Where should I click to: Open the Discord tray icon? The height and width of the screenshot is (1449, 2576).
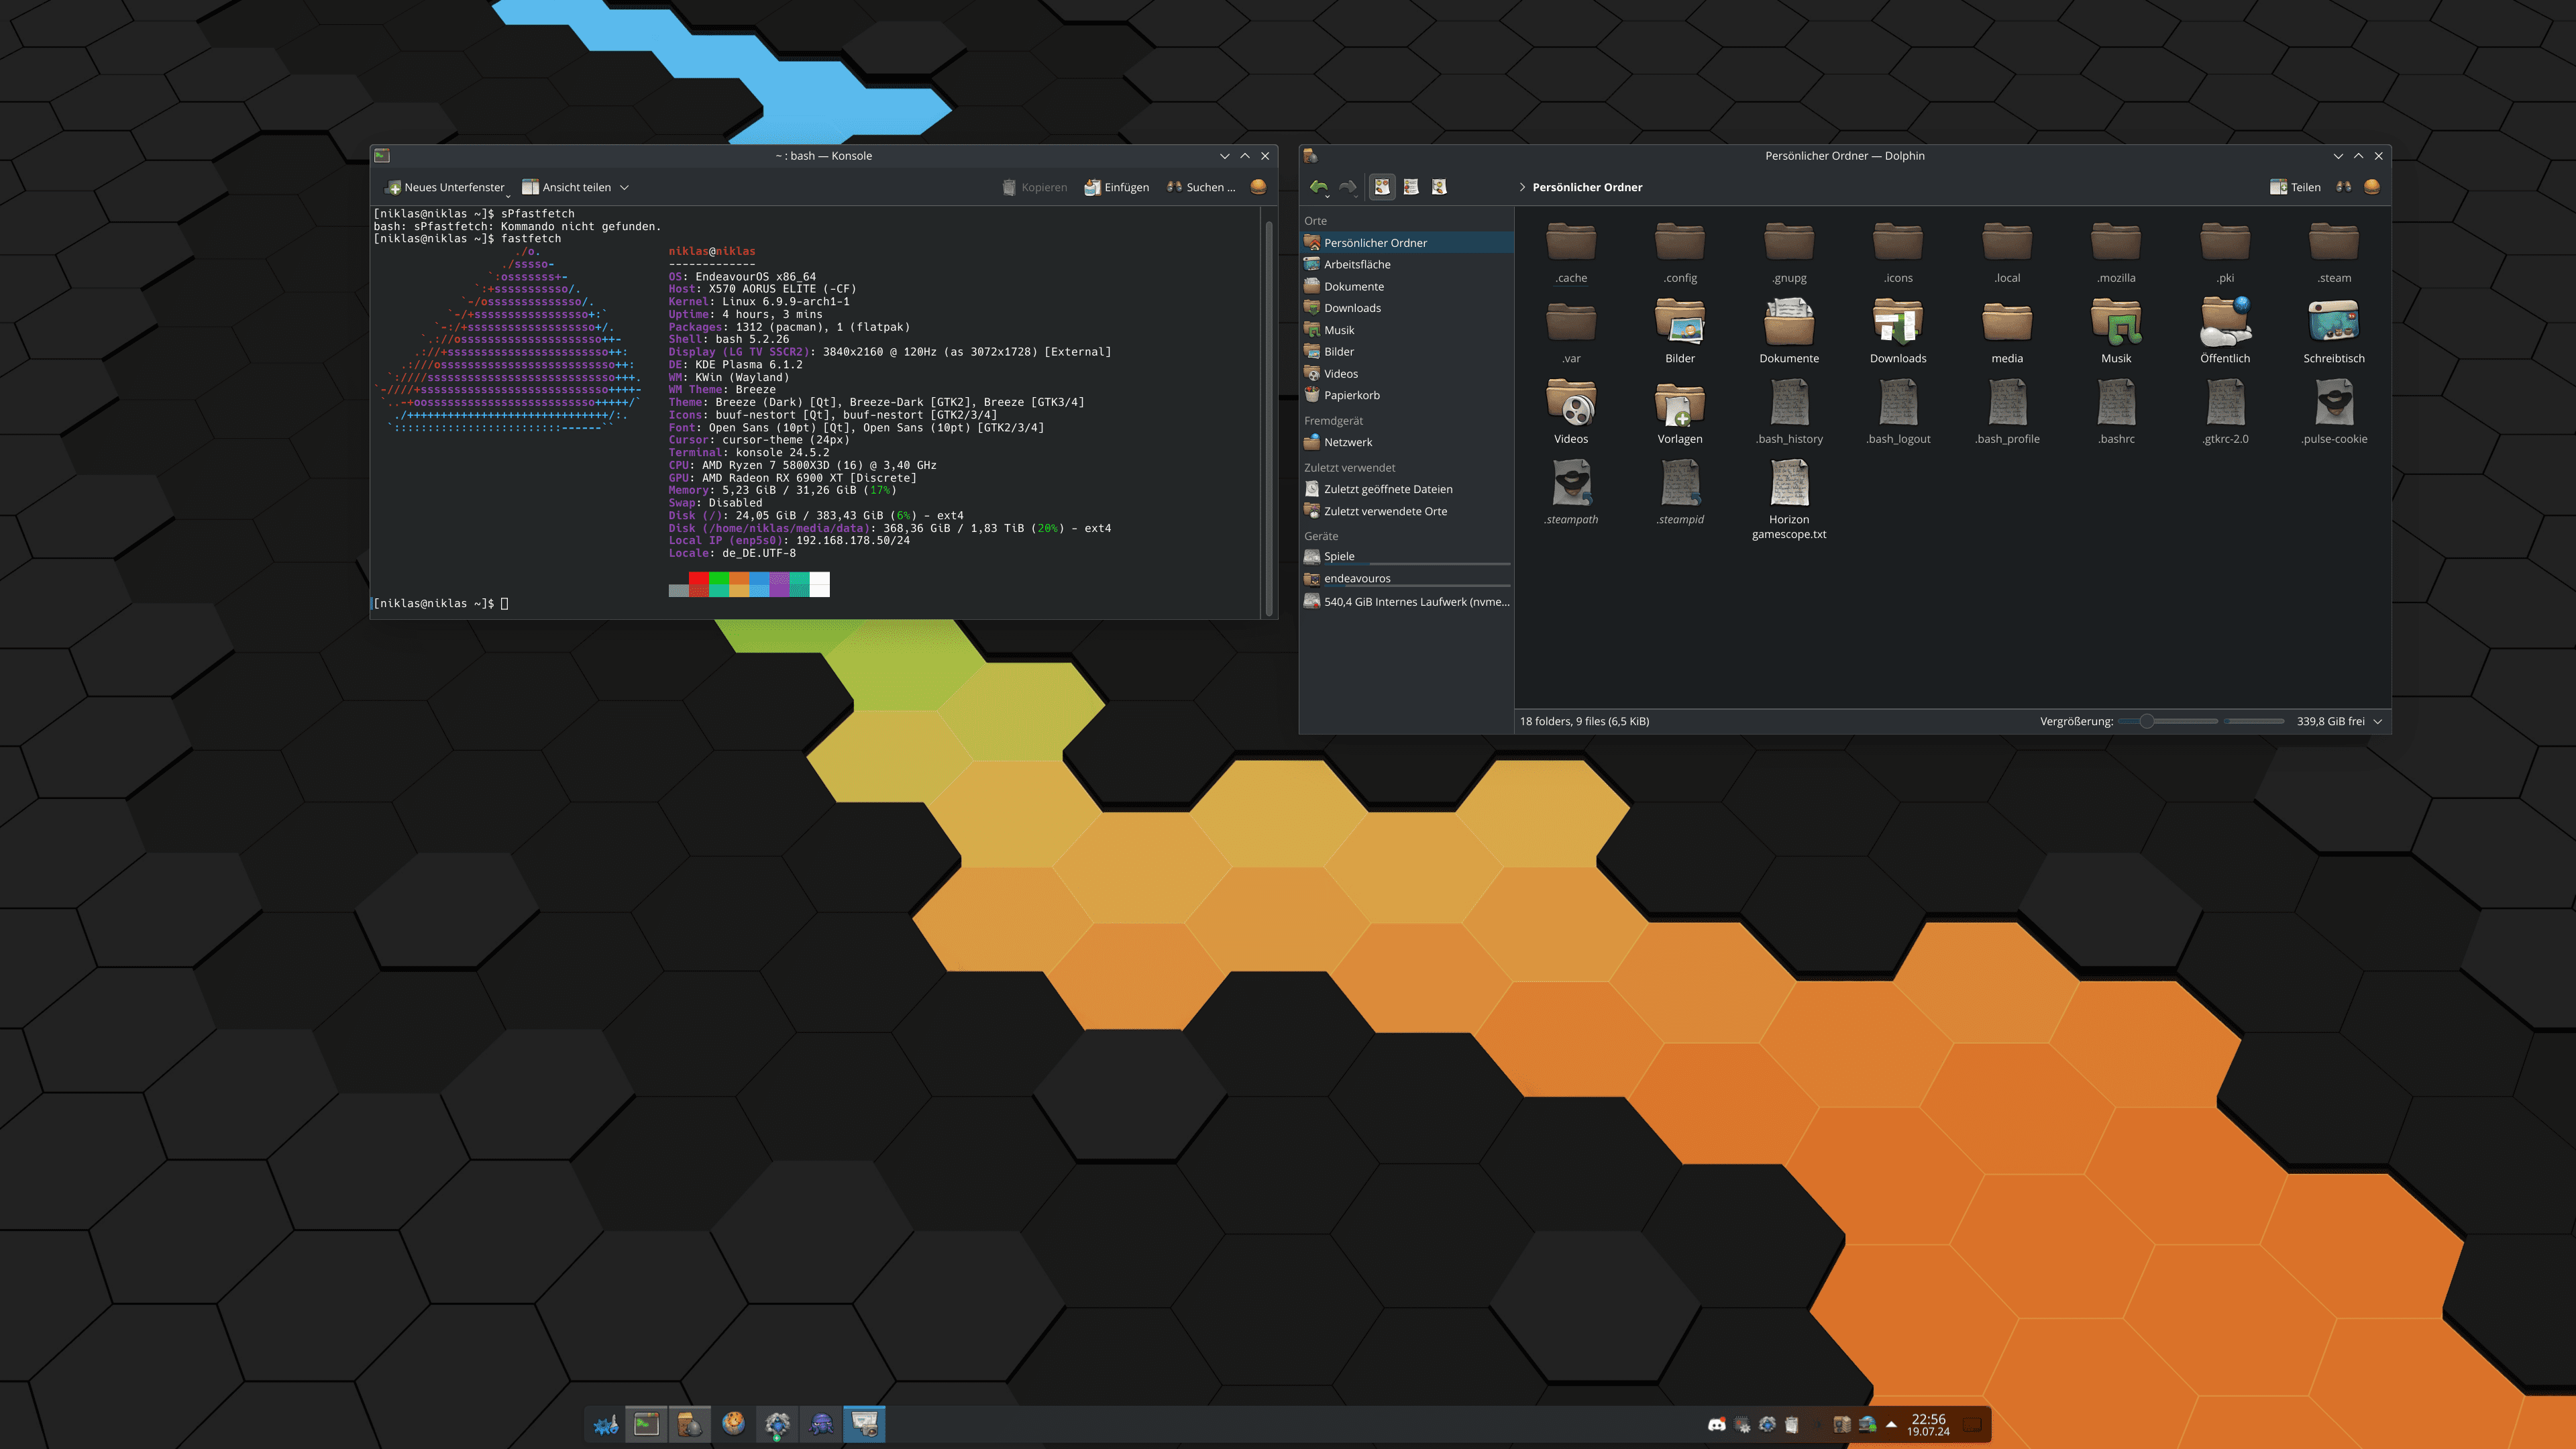[1716, 1425]
